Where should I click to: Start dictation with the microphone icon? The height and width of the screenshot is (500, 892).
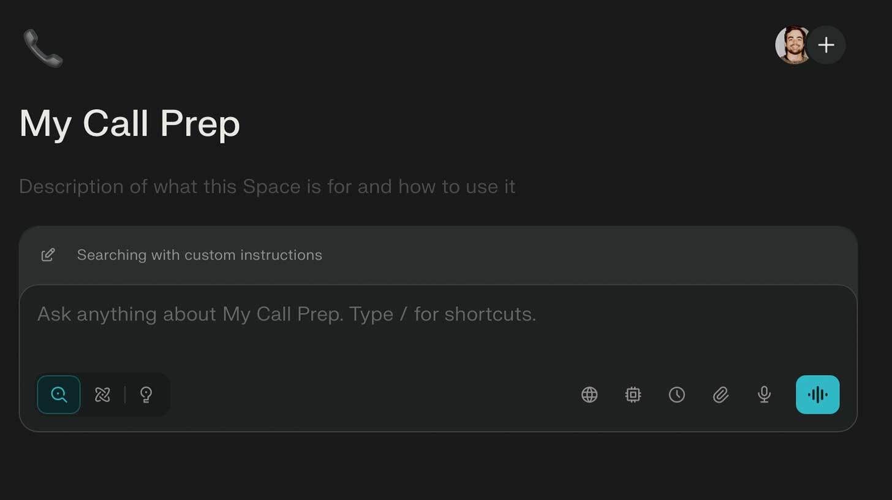(x=764, y=395)
